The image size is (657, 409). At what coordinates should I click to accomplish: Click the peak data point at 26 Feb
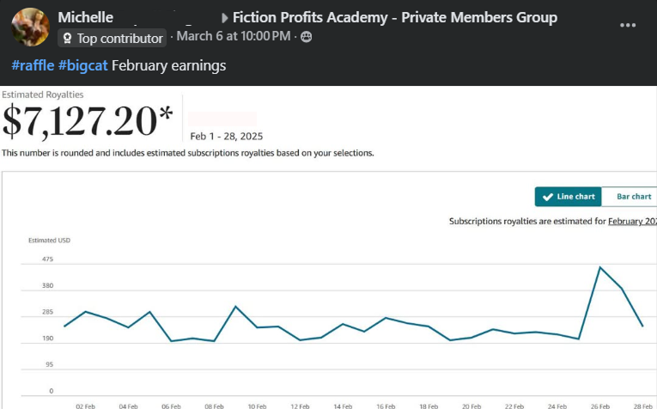[x=600, y=267]
